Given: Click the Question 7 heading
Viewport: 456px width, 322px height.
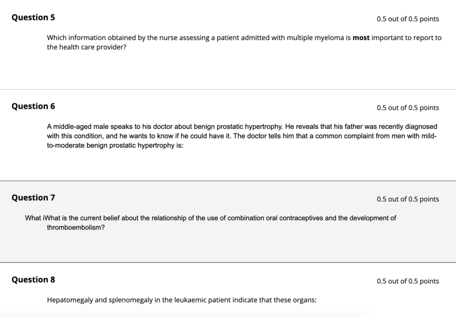Looking at the screenshot, I should (x=33, y=198).
